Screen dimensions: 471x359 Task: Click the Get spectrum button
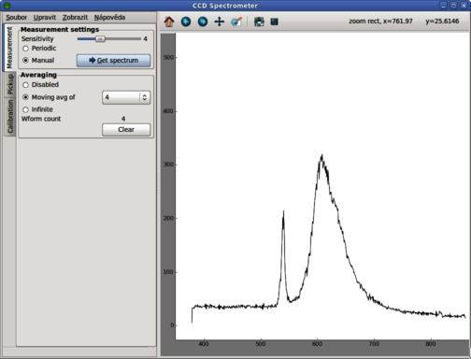click(113, 61)
